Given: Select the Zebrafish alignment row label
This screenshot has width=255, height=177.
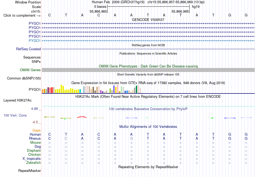Looking at the screenshot, I should point(34,162).
